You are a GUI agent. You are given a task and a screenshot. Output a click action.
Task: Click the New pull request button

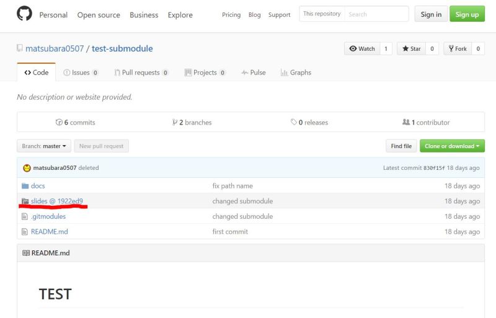point(101,146)
